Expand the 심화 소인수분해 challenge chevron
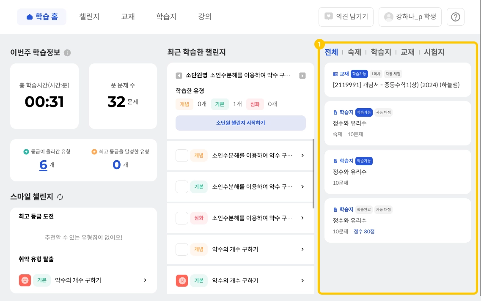Screen dimensions: 481x301 click(302, 218)
